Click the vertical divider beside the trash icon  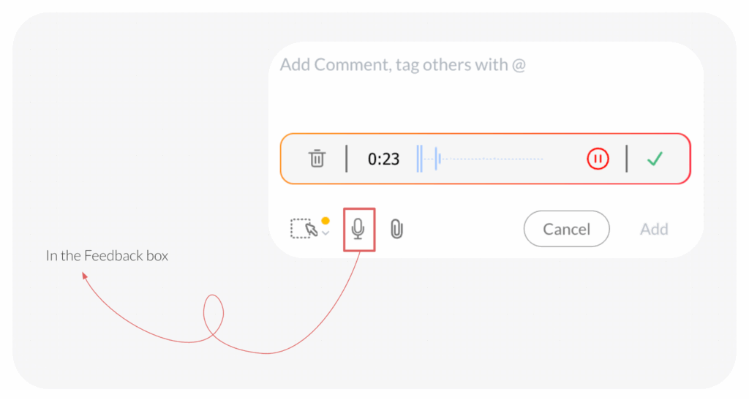346,158
